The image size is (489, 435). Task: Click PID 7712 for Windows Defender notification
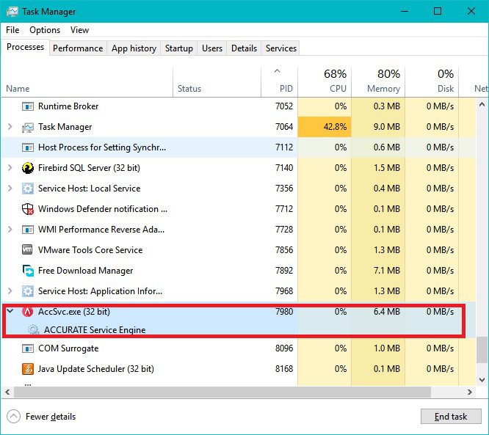[x=284, y=209]
